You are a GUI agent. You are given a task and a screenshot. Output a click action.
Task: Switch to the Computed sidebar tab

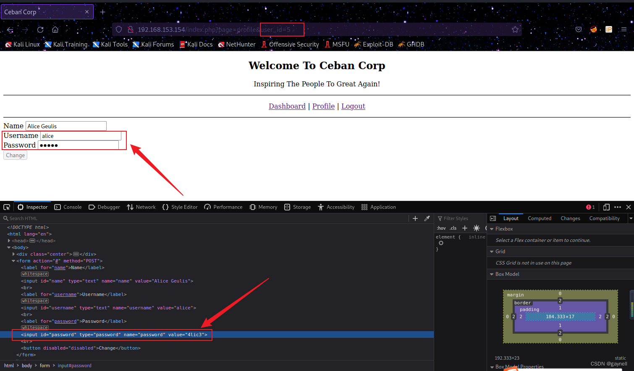point(540,218)
